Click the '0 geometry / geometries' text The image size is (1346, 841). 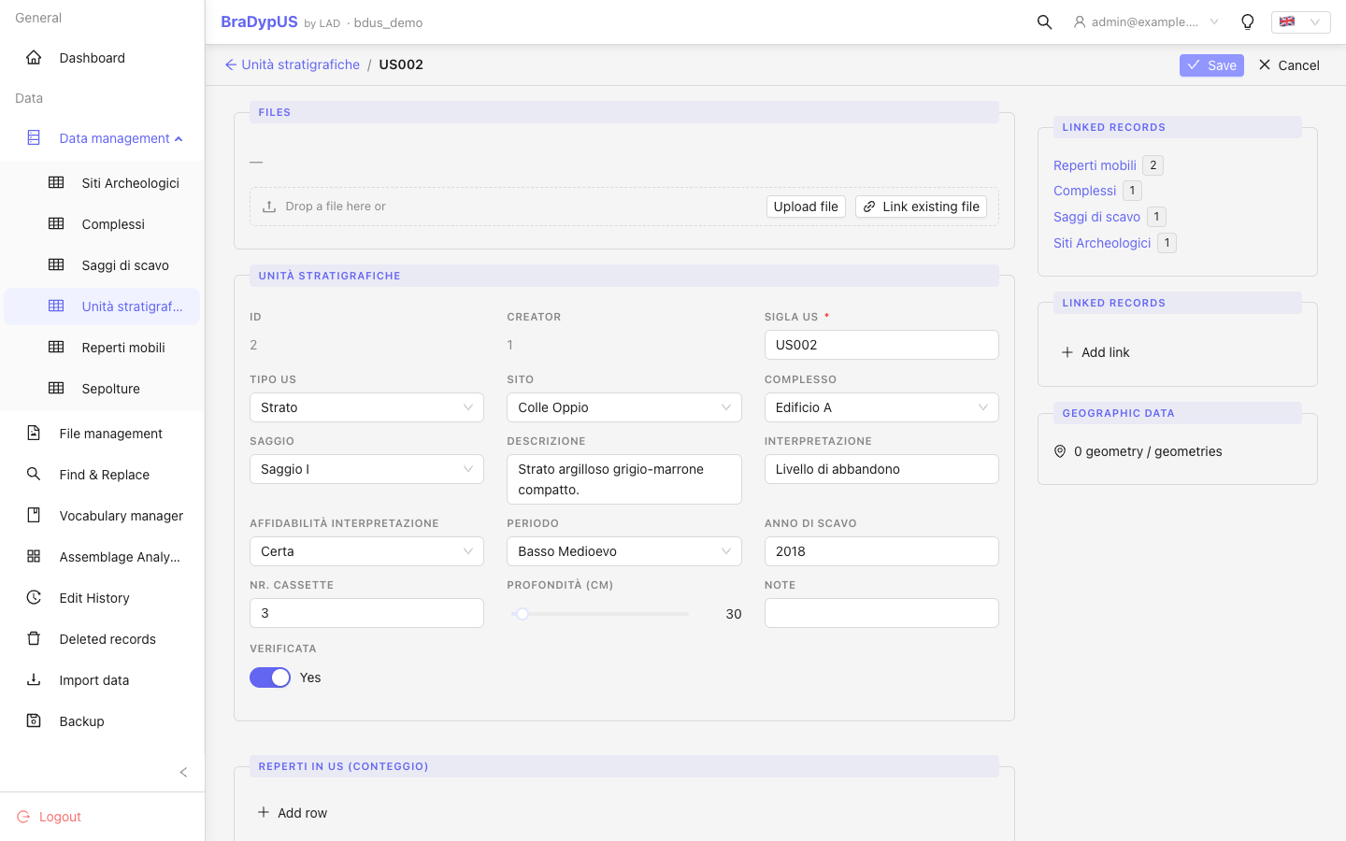1148,451
